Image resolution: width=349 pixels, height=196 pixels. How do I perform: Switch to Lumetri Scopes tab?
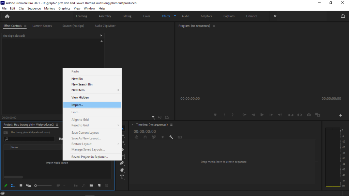pos(42,26)
